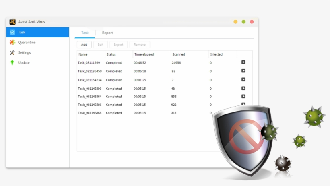
Task: Click the green Update arrow icon
Action: 12,62
